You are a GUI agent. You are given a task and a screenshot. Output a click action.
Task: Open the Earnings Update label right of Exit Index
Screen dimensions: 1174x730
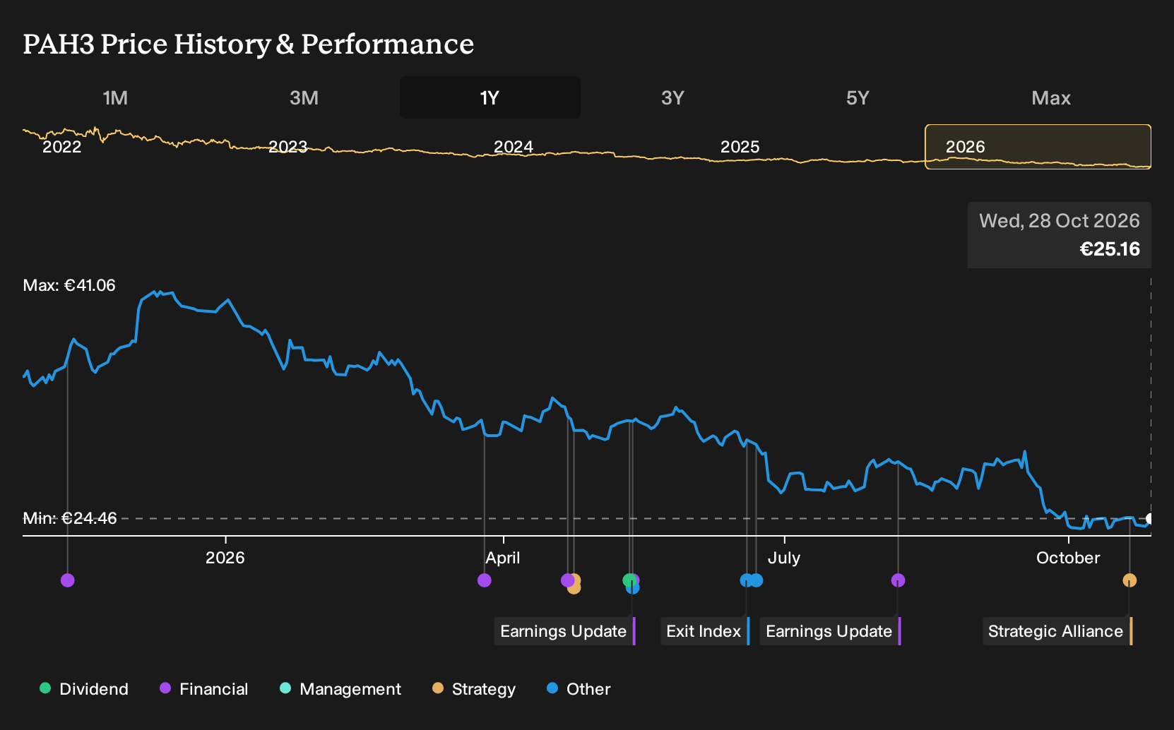click(831, 631)
